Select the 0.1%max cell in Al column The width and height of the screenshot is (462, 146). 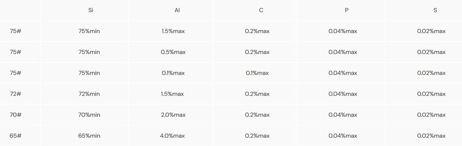tap(173, 73)
